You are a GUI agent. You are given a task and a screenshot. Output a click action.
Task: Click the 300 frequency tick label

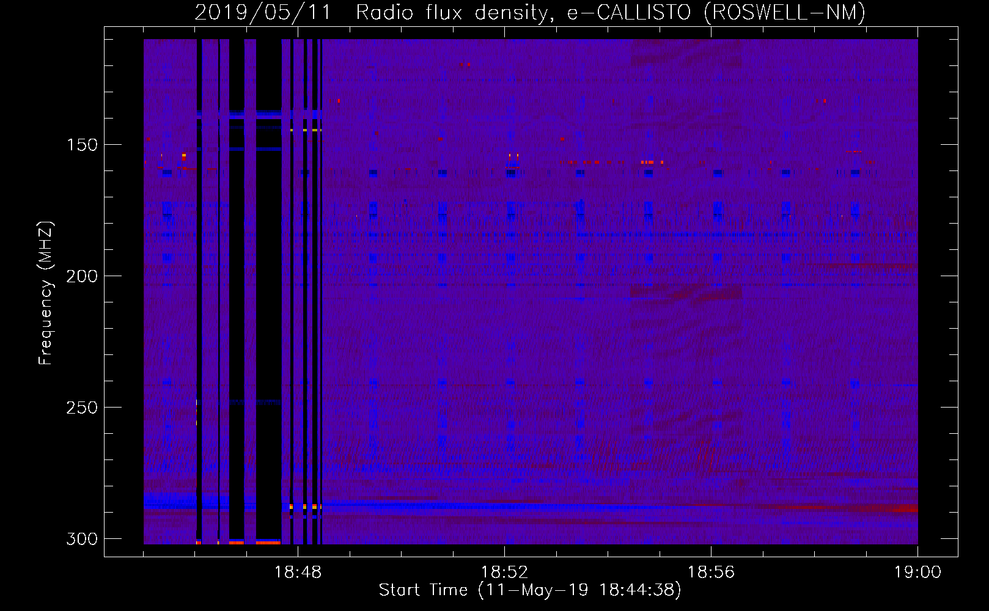tap(82, 539)
